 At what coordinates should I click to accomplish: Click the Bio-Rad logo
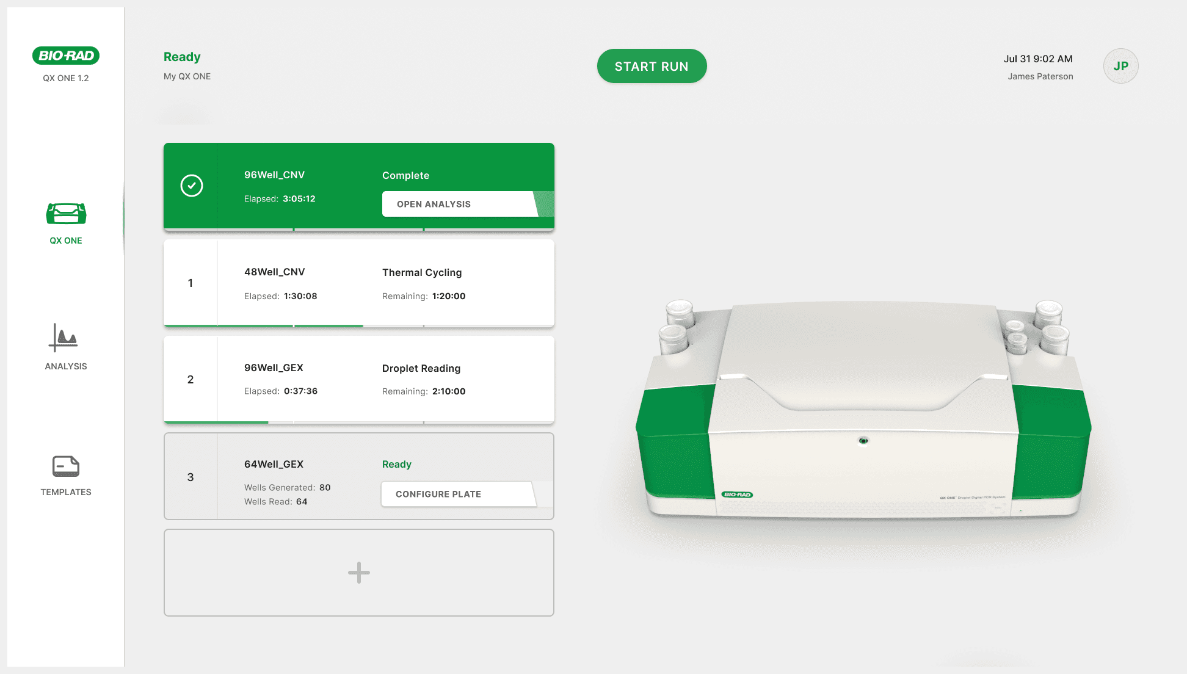[x=66, y=56]
